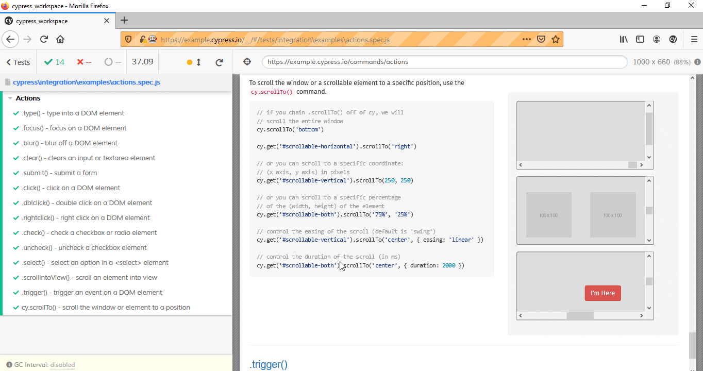This screenshot has height=371, width=703.
Task: Click the Cypress extension icon in Firefox toolbar
Action: tap(673, 39)
